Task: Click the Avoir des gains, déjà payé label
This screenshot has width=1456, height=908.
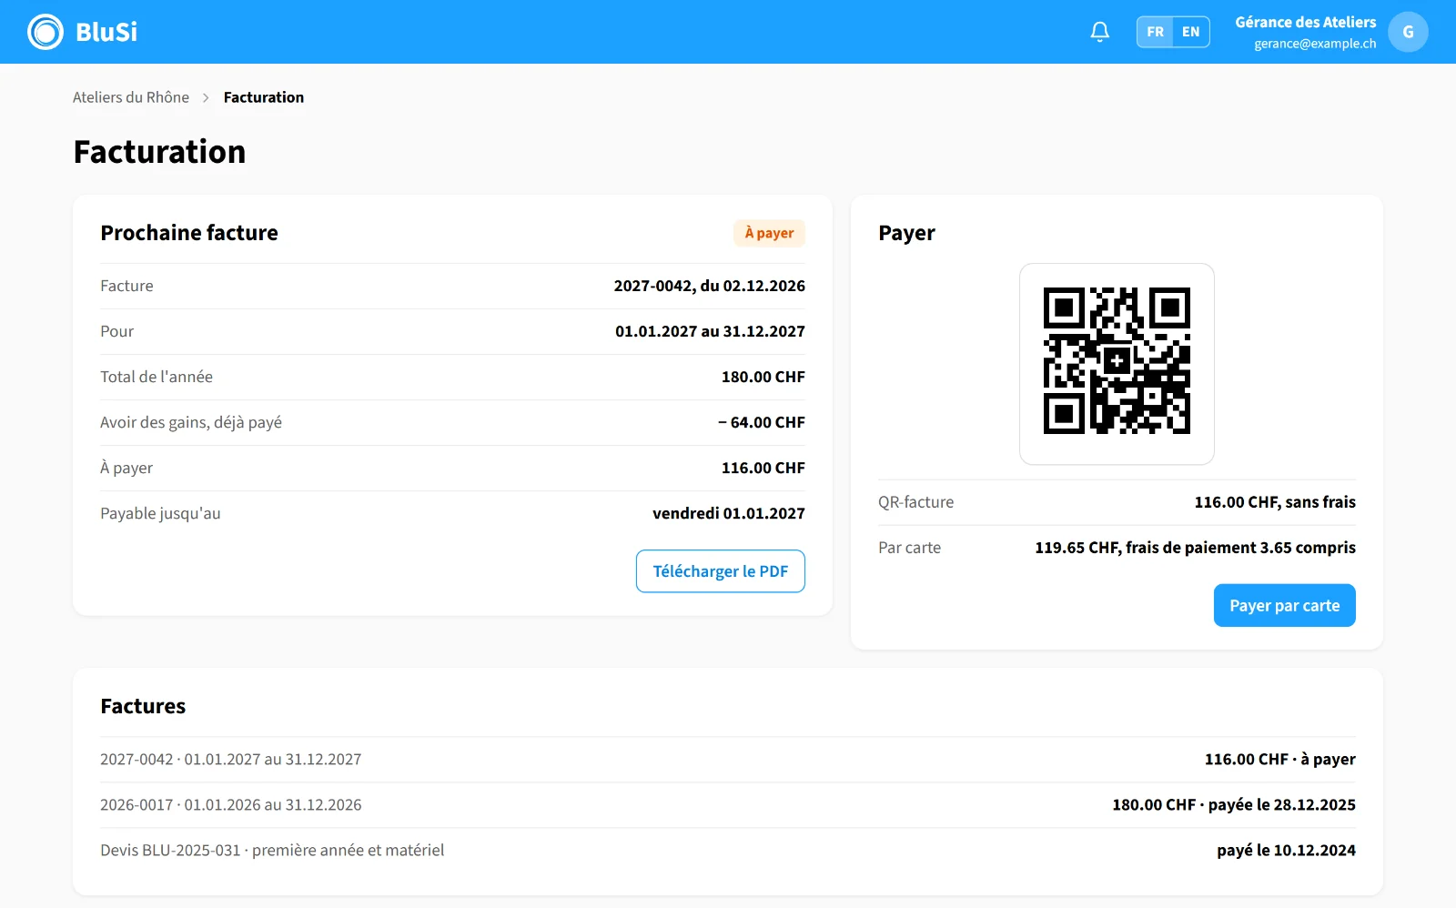Action: (191, 422)
